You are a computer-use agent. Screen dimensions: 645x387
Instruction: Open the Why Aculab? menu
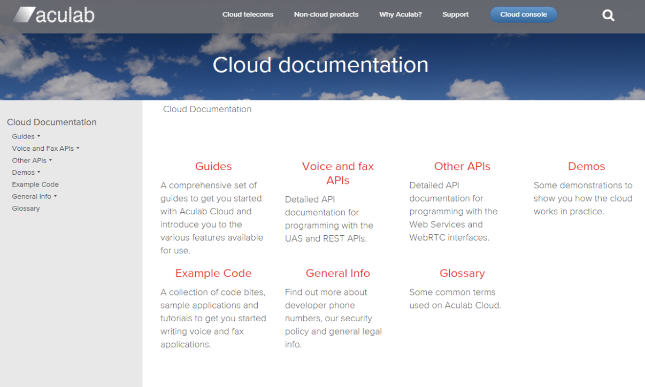(x=401, y=14)
